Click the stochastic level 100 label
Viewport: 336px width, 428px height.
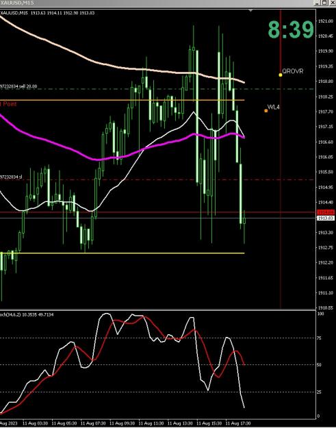(320, 314)
